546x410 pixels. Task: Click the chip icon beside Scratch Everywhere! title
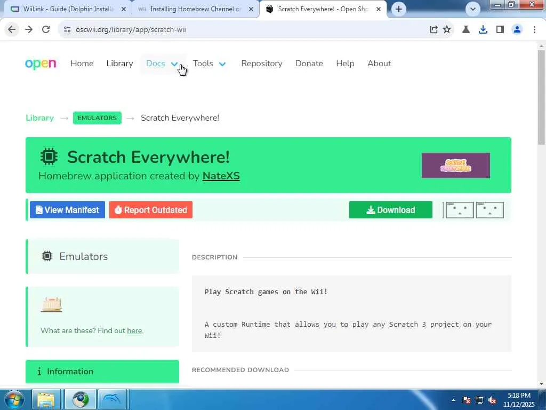click(49, 156)
